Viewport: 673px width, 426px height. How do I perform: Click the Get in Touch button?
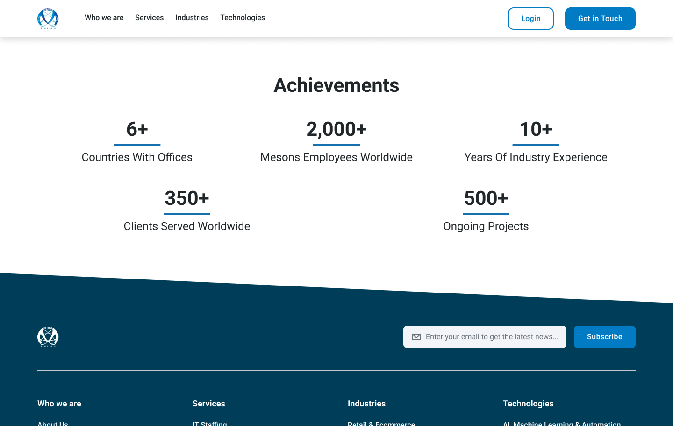(600, 19)
